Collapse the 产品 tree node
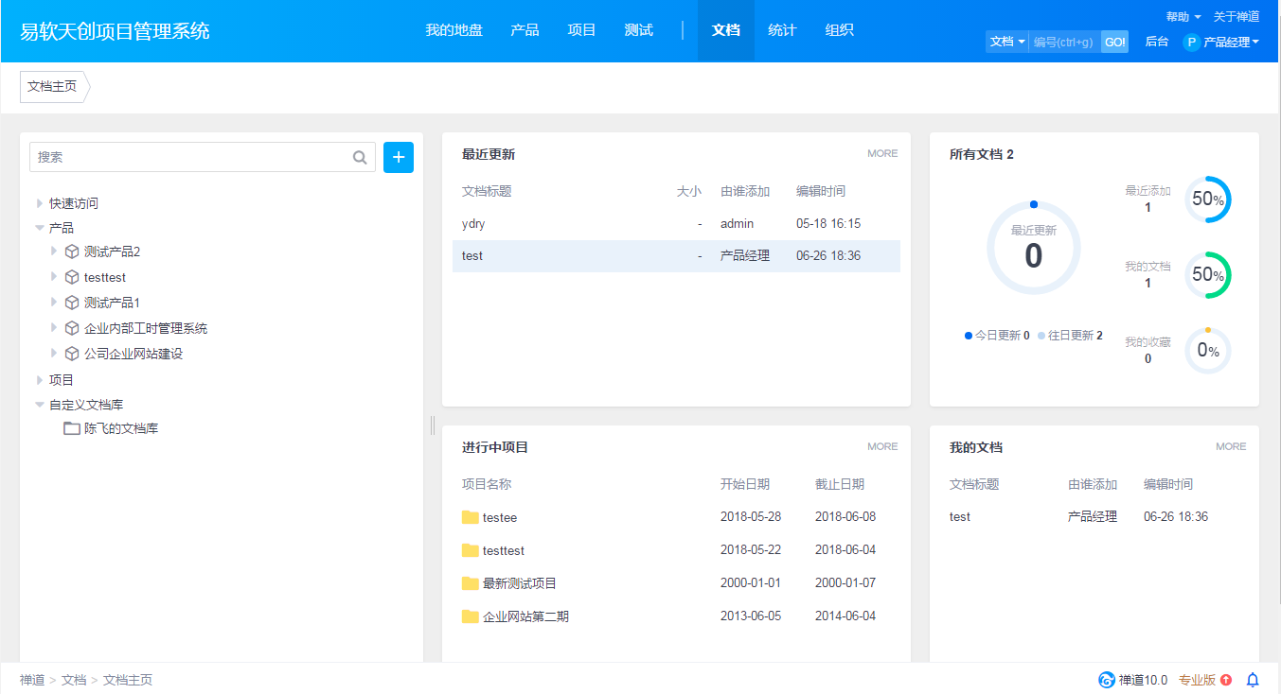The height and width of the screenshot is (694, 1281). pos(40,228)
